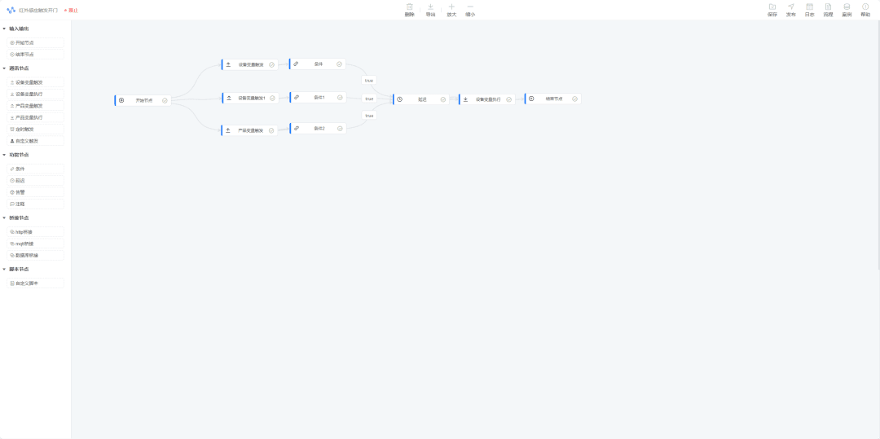
Task: Select 产品变量触发 in the sidebar palette
Action: point(35,106)
